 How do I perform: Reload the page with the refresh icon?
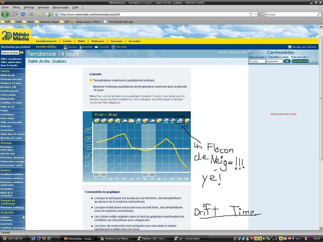[23, 14]
